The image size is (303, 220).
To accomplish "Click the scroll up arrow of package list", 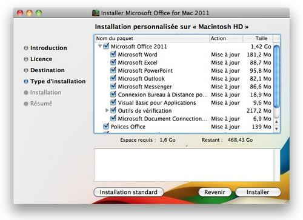I will click(276, 122).
